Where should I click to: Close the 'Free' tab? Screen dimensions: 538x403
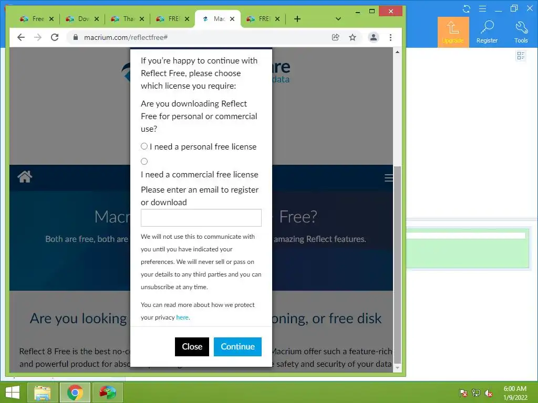pos(51,19)
